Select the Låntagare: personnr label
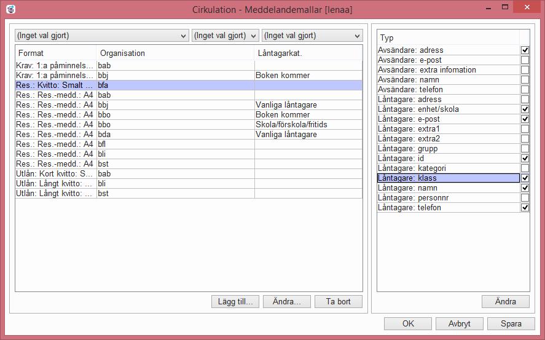This screenshot has height=340, width=545. (x=414, y=198)
